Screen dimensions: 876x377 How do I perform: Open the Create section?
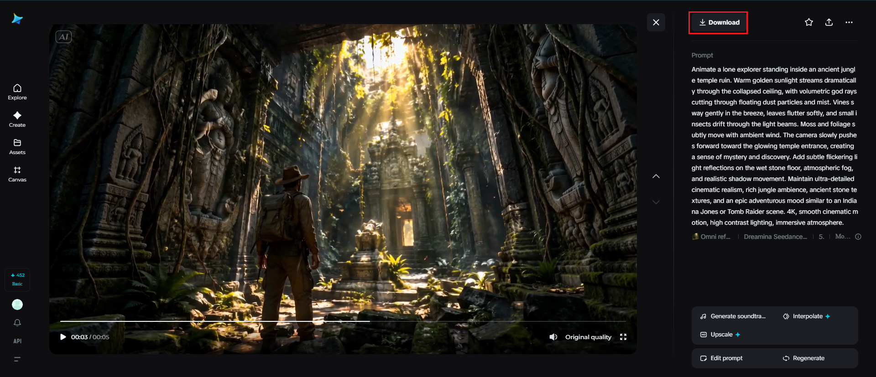tap(17, 119)
